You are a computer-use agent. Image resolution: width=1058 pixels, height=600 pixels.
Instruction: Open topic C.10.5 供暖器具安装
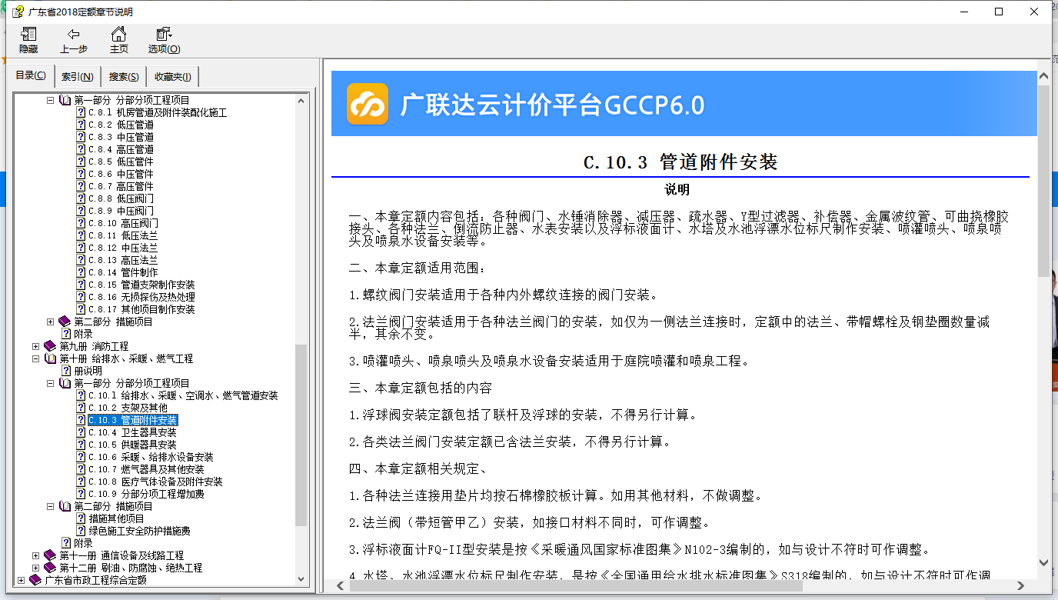[132, 445]
